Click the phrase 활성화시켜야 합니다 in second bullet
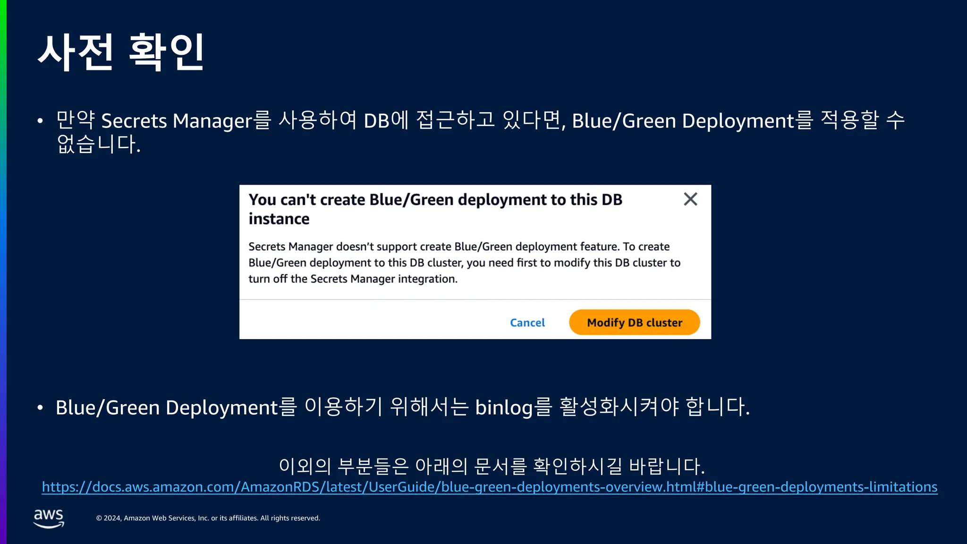 (x=654, y=407)
